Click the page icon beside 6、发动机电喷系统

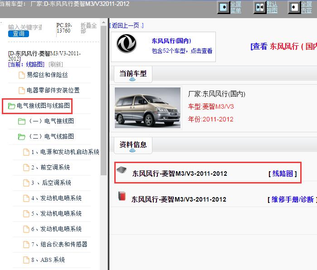click(x=26, y=229)
